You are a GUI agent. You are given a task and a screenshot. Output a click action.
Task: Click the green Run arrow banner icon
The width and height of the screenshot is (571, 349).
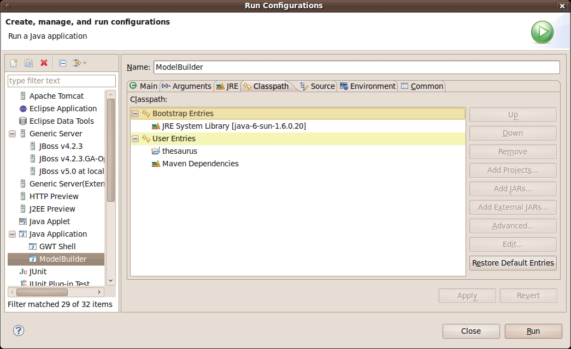click(542, 32)
